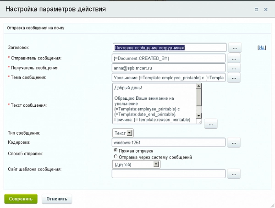Click the Сохранить button
The image size is (275, 208).
[x=21, y=199]
